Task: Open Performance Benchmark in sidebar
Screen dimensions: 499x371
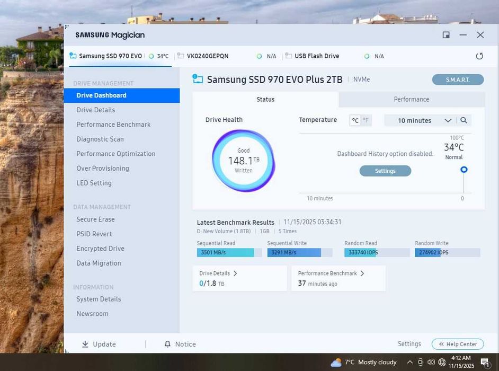Action: pyautogui.click(x=121, y=125)
